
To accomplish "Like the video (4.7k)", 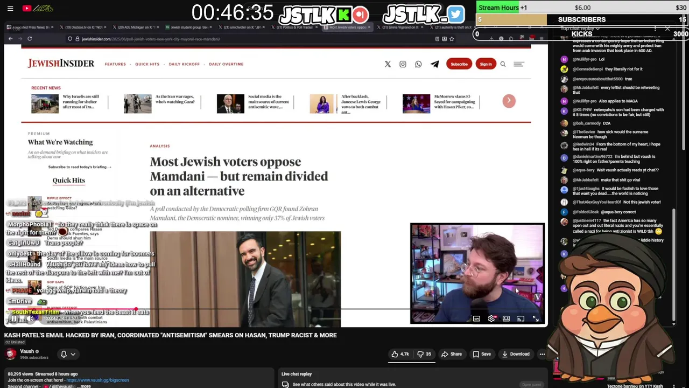I will coord(400,354).
